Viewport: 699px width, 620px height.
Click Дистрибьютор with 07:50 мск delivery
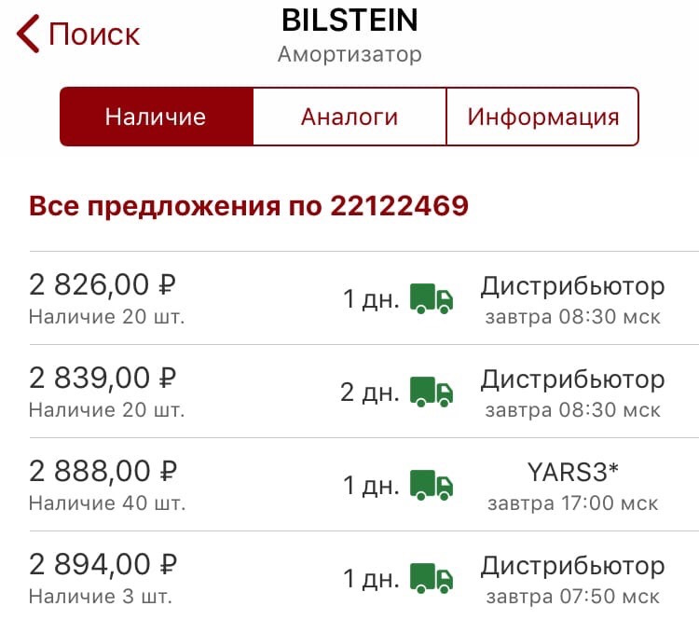coord(573,566)
